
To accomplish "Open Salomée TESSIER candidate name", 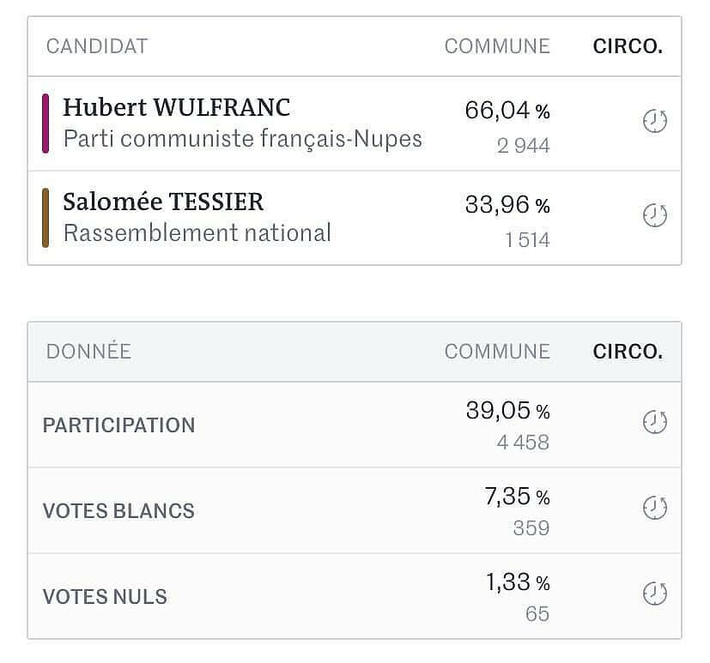I will (x=163, y=202).
